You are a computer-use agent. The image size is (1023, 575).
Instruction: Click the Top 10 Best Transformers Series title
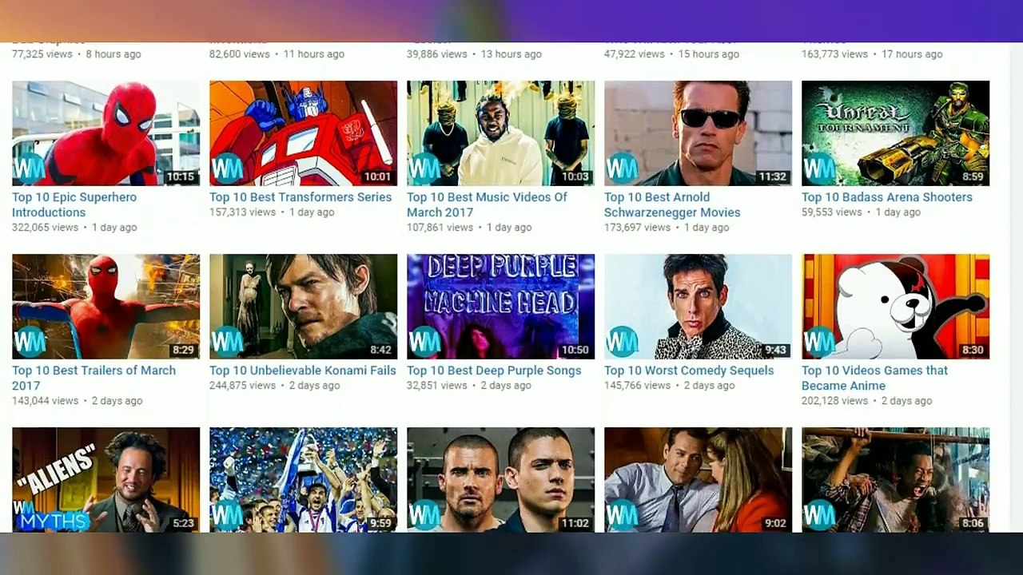click(301, 197)
